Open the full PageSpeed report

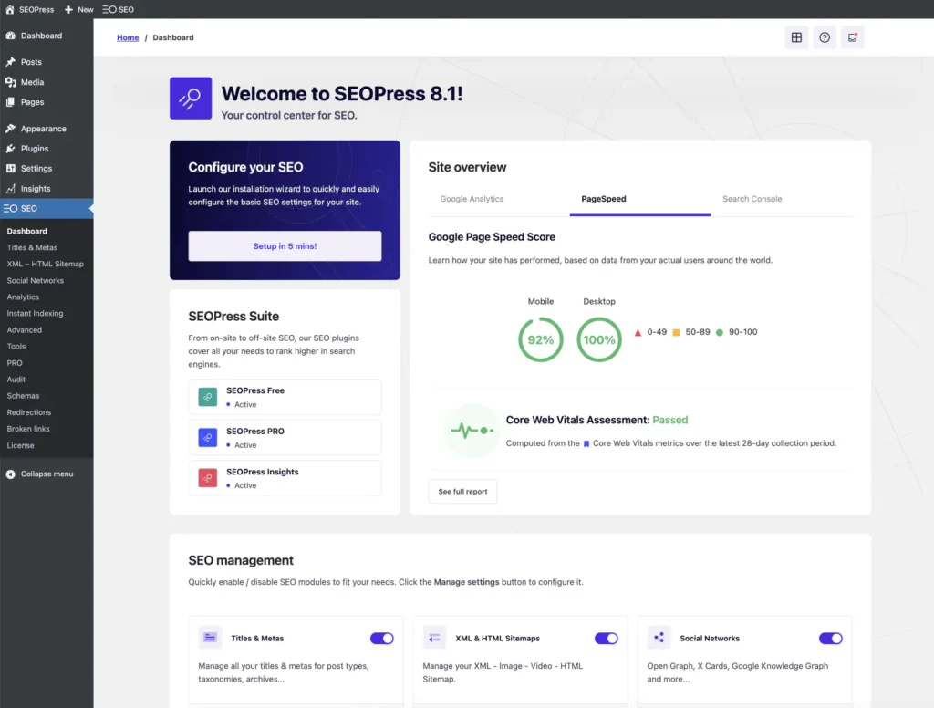[x=462, y=491]
